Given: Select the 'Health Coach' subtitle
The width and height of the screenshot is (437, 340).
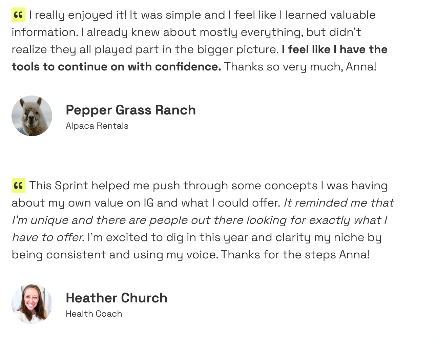Looking at the screenshot, I should [x=94, y=314].
